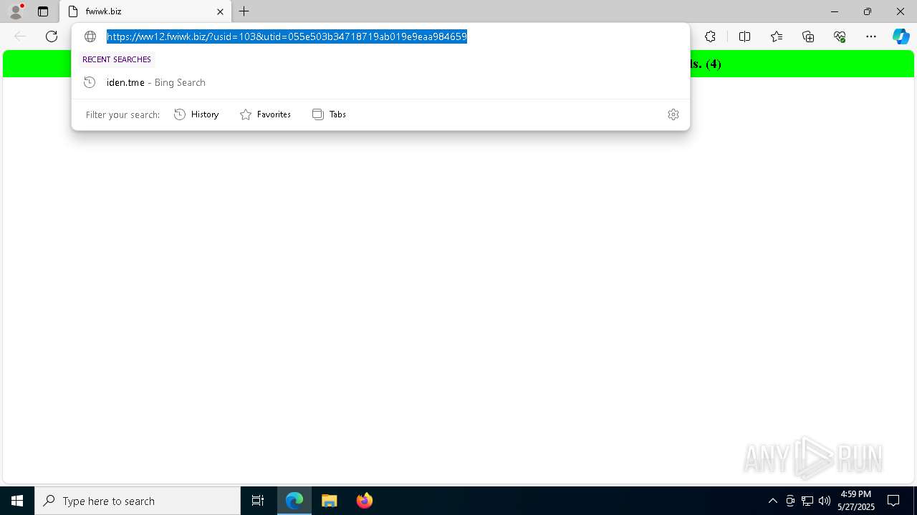Click the taskbar search box
Viewport: 917px width, 515px height.
(x=138, y=501)
